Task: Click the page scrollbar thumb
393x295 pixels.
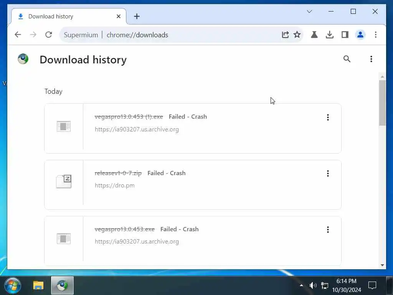Action: (382, 103)
